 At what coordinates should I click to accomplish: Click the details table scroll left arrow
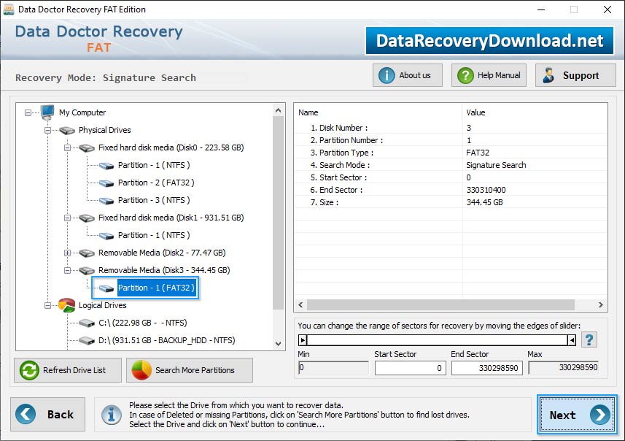tap(300, 305)
